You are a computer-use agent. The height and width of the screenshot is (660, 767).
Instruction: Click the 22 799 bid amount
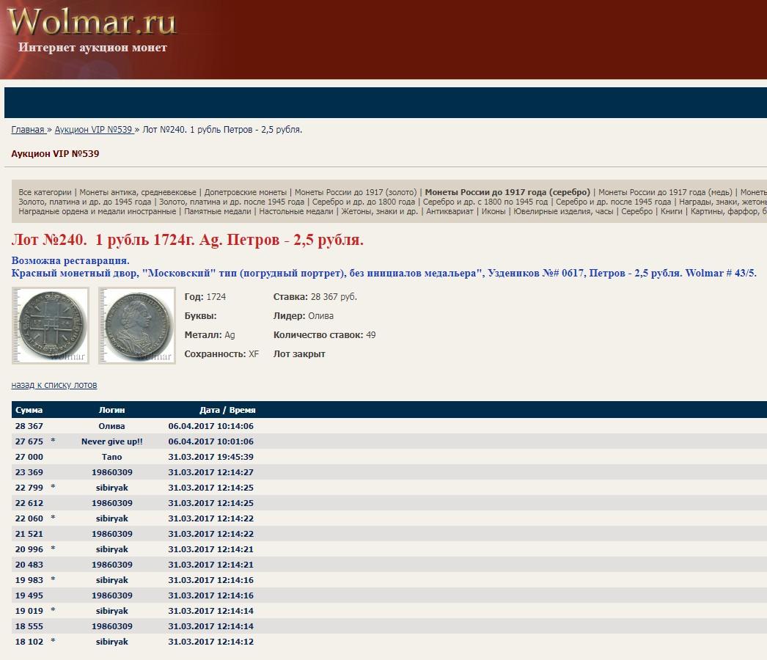(x=29, y=488)
